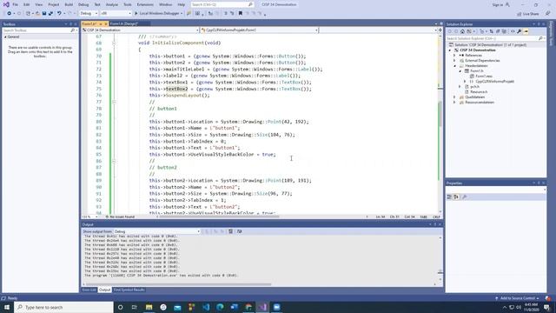
Task: Select pch.h file in Solution Explorer
Action: [x=474, y=87]
